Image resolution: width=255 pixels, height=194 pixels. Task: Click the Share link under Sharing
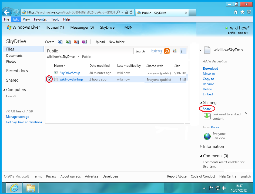tap(207, 109)
